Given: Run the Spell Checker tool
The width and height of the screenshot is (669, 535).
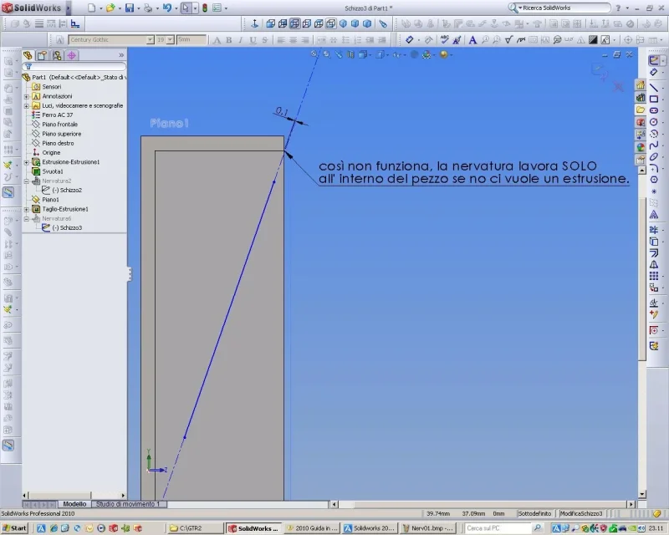Looking at the screenshot, I should click(445, 39).
